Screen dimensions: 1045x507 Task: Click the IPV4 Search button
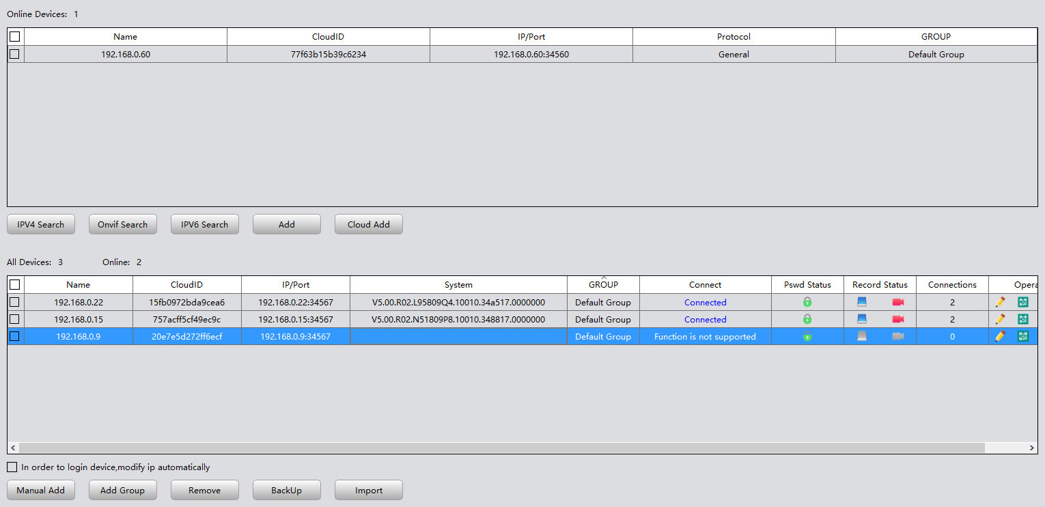click(x=41, y=224)
